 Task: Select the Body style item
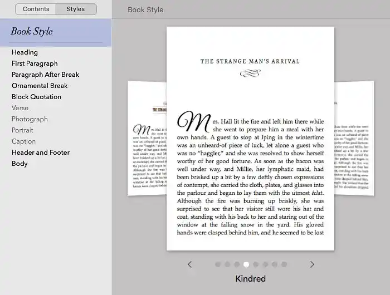pos(19,164)
